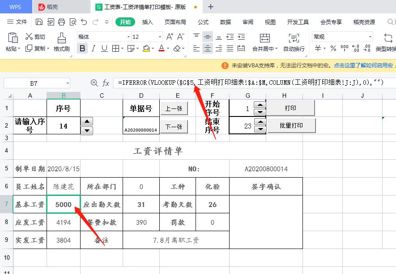The image size is (396, 274).
Task: Open the font size dropdown showing 12
Action: 160,37
